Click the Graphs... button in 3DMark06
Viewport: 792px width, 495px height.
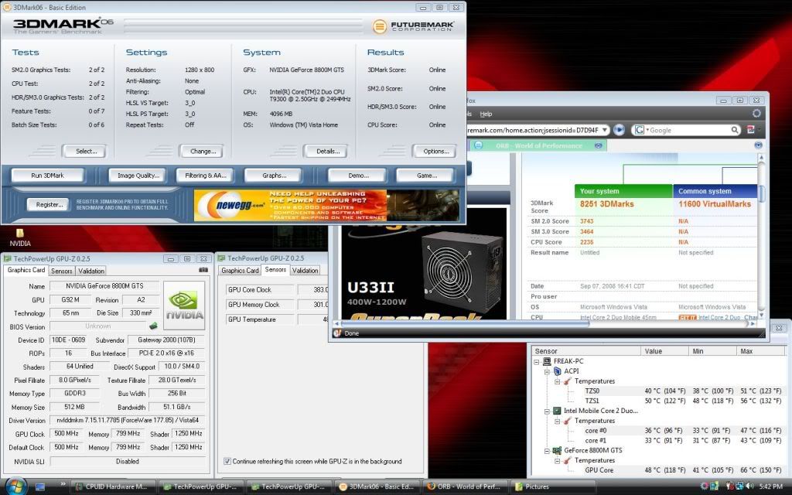[x=274, y=176]
